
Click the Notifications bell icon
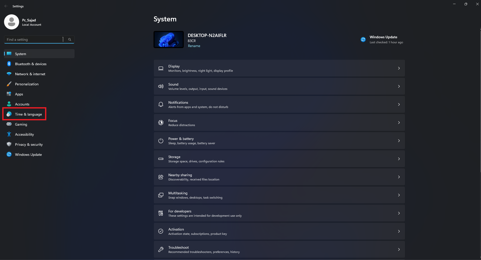pos(161,104)
